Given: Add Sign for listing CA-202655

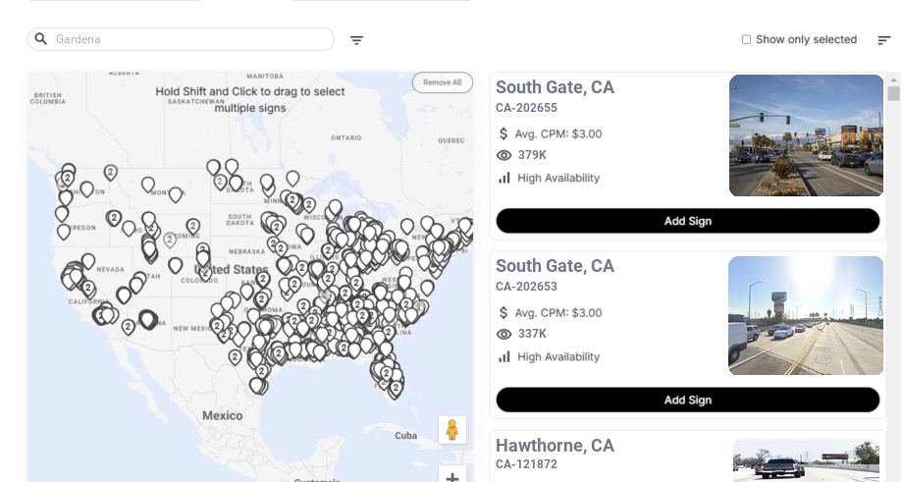Looking at the screenshot, I should click(687, 221).
